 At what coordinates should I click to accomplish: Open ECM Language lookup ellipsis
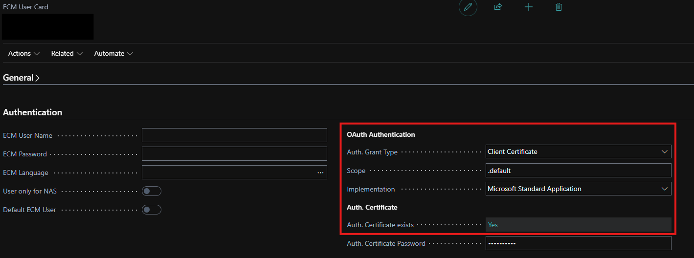[320, 172]
